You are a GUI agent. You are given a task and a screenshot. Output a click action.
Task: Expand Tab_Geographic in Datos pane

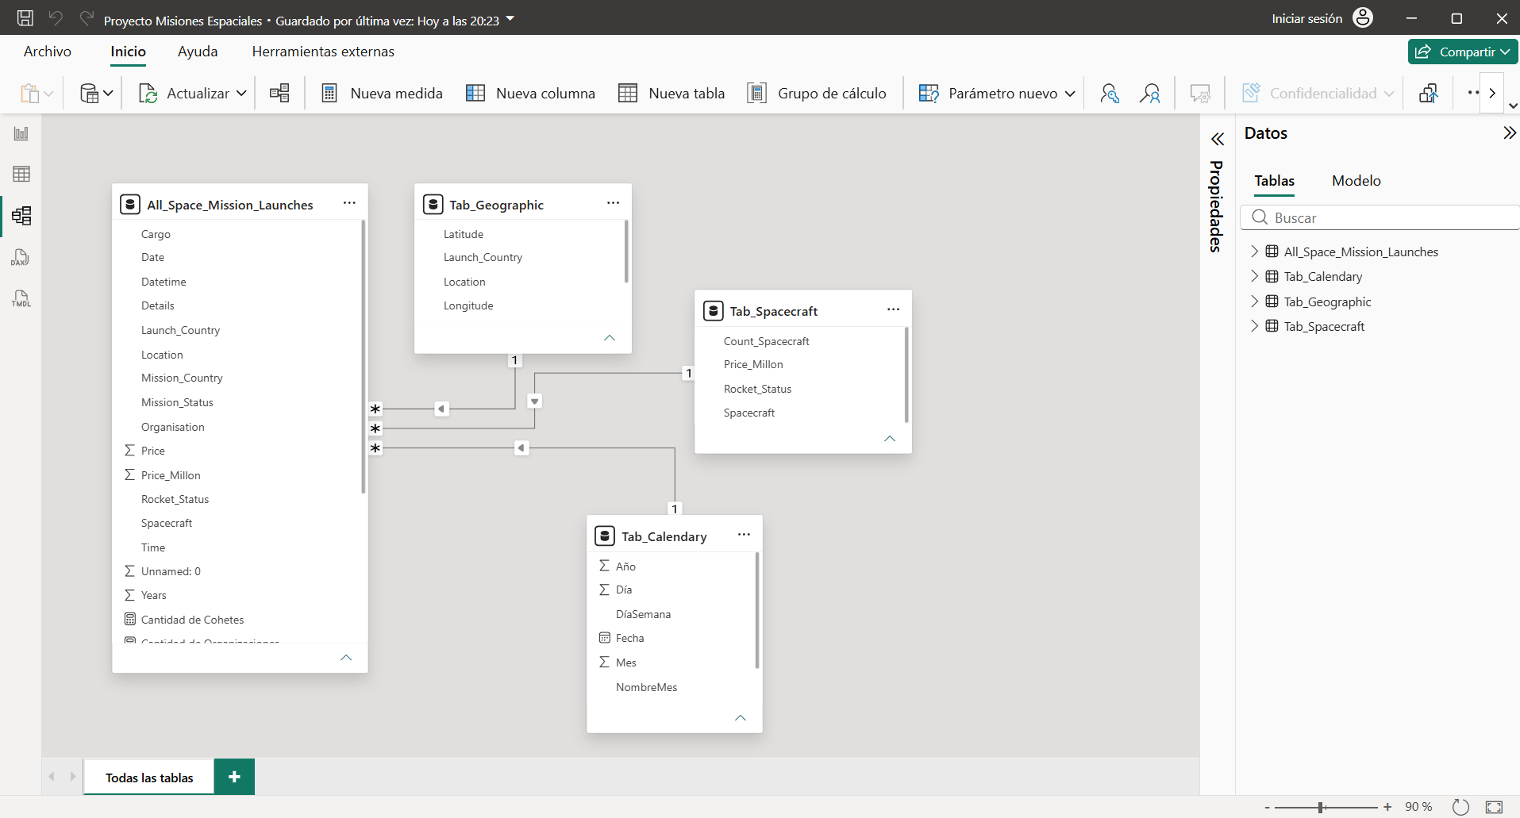pos(1254,301)
